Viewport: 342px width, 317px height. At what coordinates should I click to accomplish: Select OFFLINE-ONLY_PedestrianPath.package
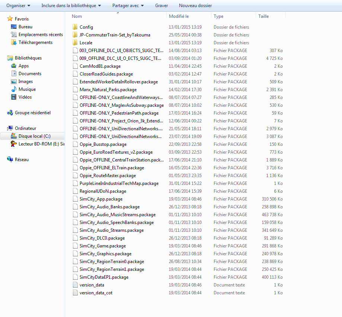click(119, 113)
